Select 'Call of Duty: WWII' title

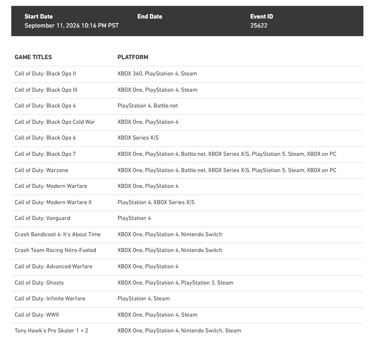point(37,315)
